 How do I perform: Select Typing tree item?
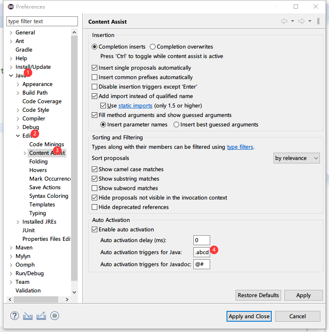pos(37,213)
